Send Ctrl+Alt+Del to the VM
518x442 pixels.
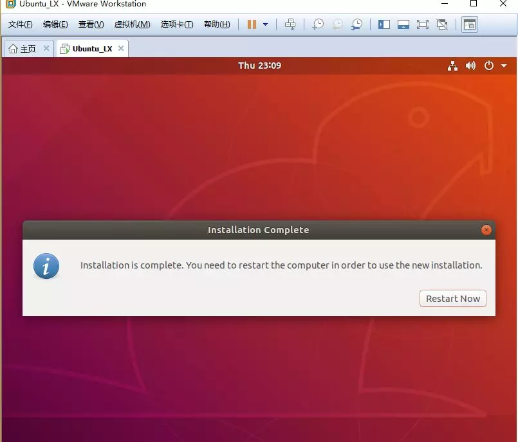(290, 24)
